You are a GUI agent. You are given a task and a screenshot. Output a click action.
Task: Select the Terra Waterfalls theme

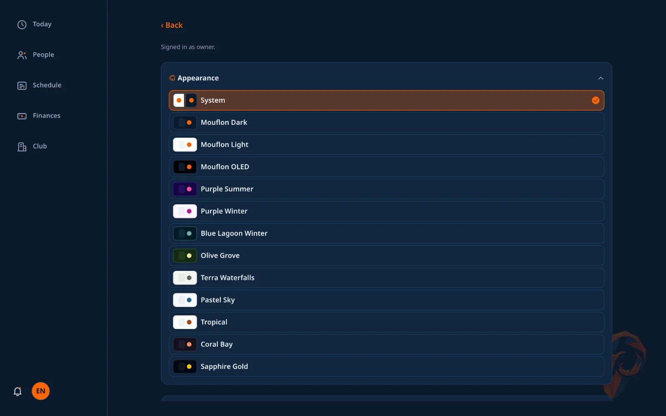pyautogui.click(x=386, y=278)
